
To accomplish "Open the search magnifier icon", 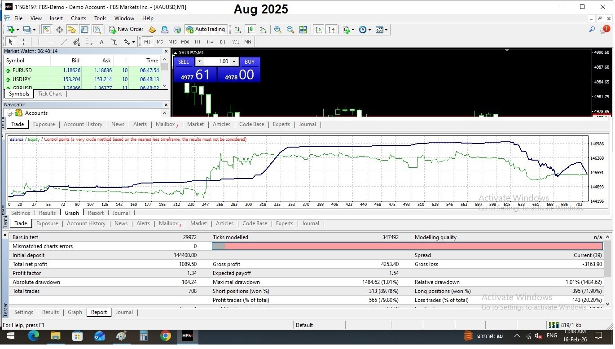I will click(x=592, y=30).
